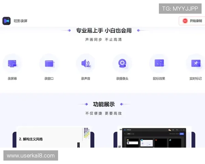This screenshot has height=164, width=205.
Task: Select the 实时标记 live annotation icon
Action: pyautogui.click(x=196, y=64)
